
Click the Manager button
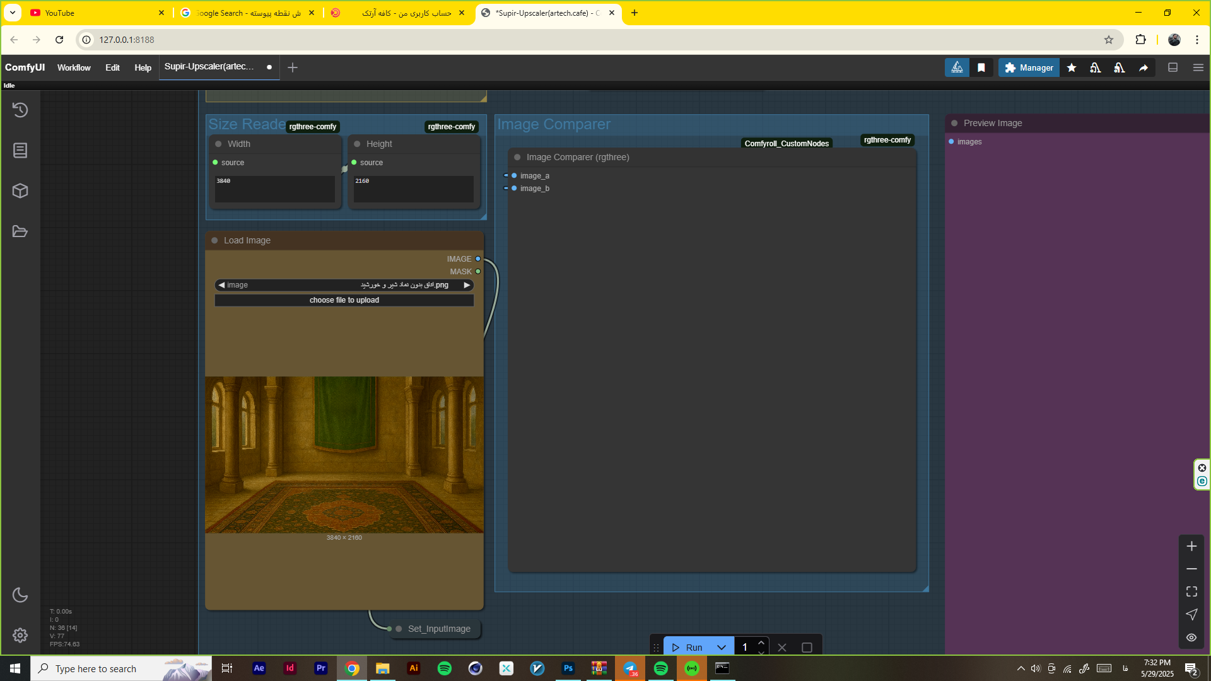[1029, 67]
